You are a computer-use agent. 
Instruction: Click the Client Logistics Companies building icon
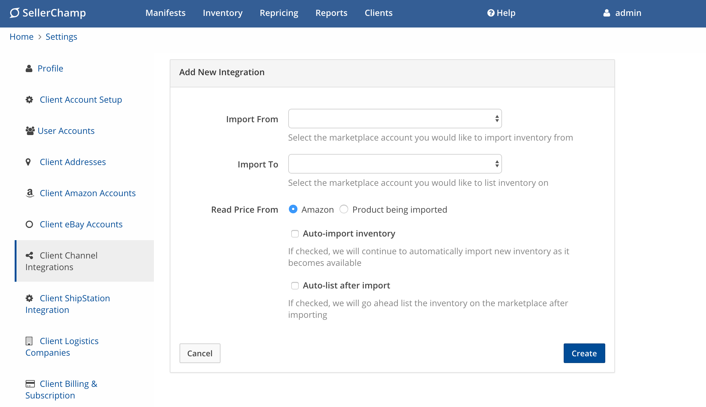[x=29, y=341]
